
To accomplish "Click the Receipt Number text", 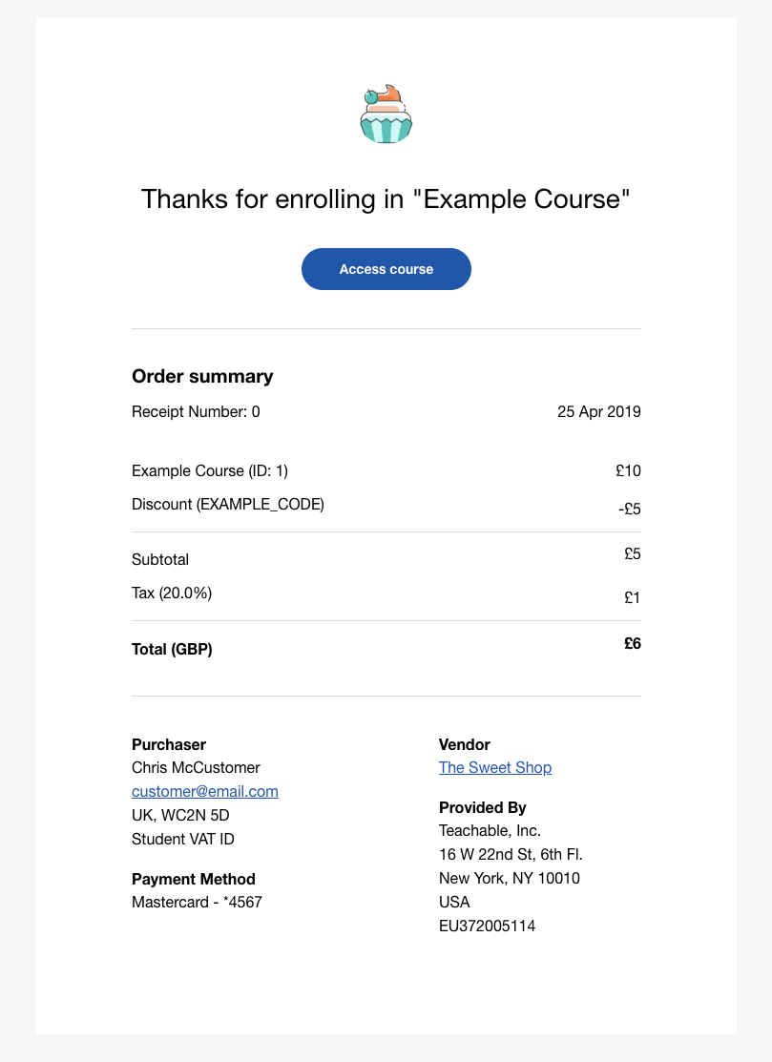I will coord(196,412).
